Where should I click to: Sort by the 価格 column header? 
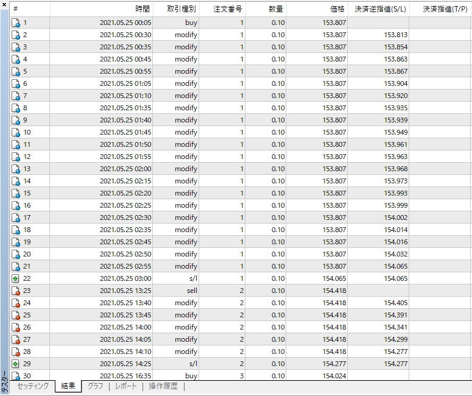click(x=317, y=9)
